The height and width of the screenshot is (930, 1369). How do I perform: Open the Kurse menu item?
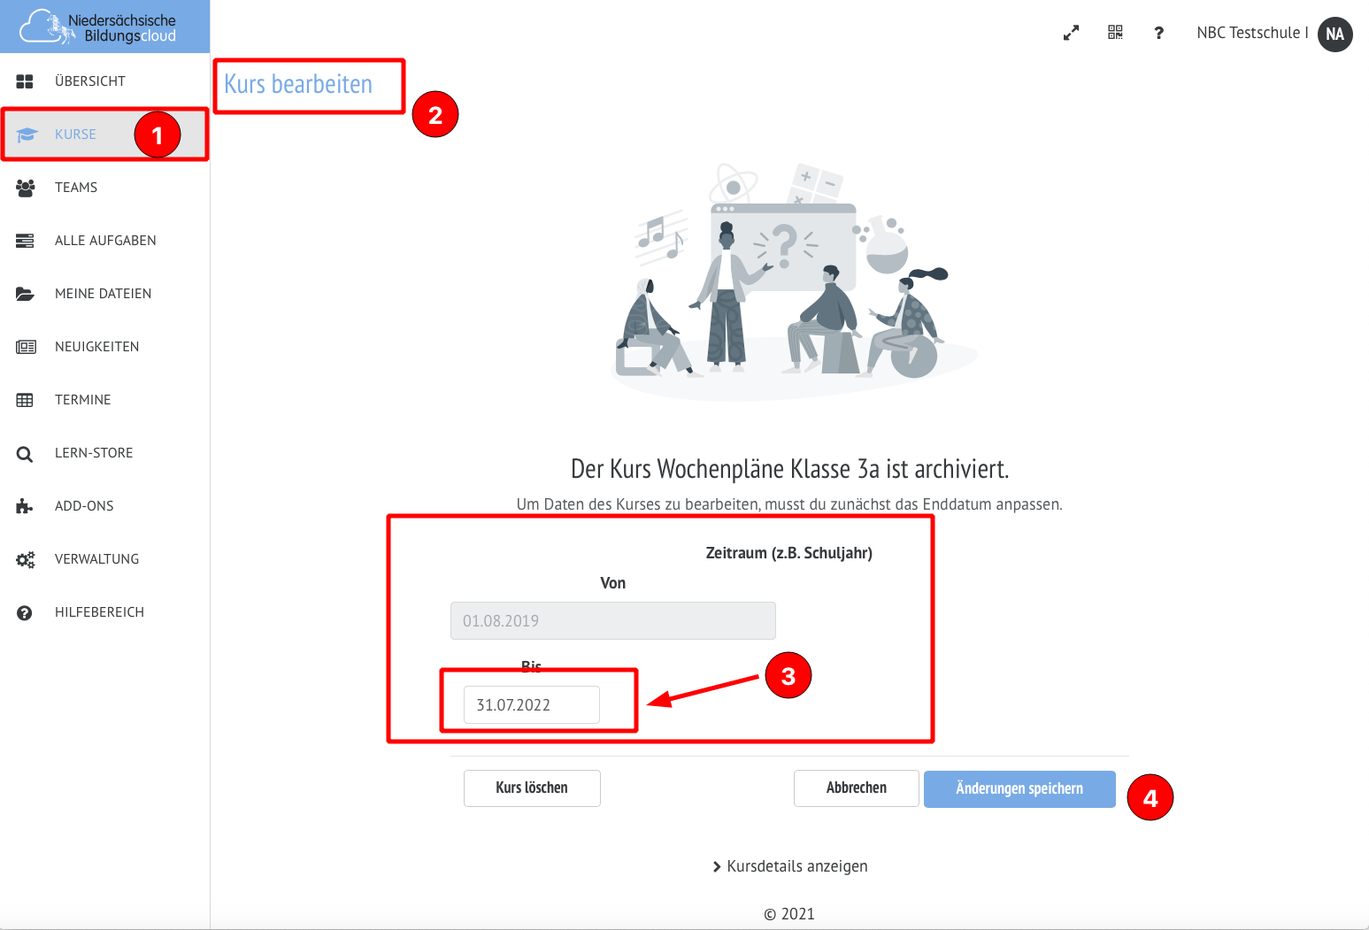[75, 135]
